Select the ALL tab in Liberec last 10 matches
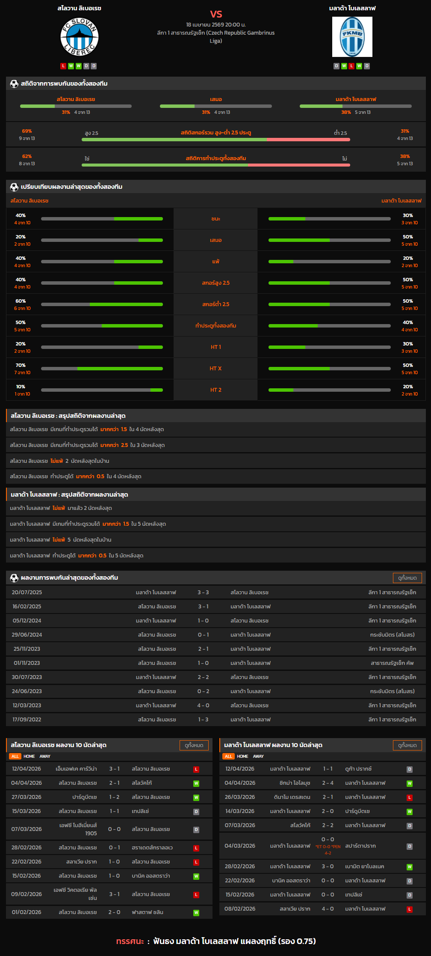431x956 pixels. pos(15,756)
